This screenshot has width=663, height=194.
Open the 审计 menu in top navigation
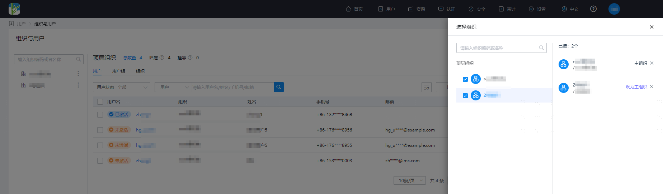(x=507, y=9)
